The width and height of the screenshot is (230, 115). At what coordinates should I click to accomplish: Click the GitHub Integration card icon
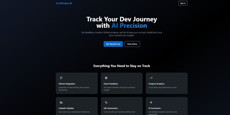61,78
